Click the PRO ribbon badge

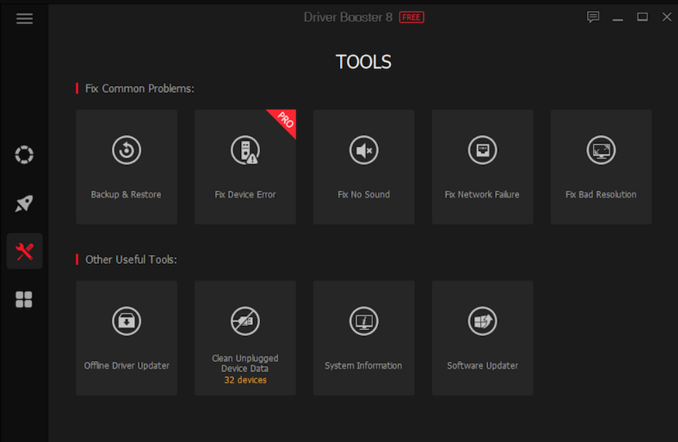284,120
